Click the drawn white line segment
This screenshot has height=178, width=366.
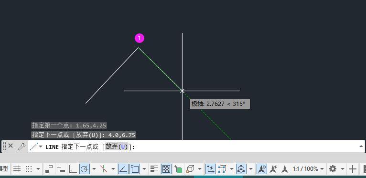pyautogui.click(x=112, y=75)
